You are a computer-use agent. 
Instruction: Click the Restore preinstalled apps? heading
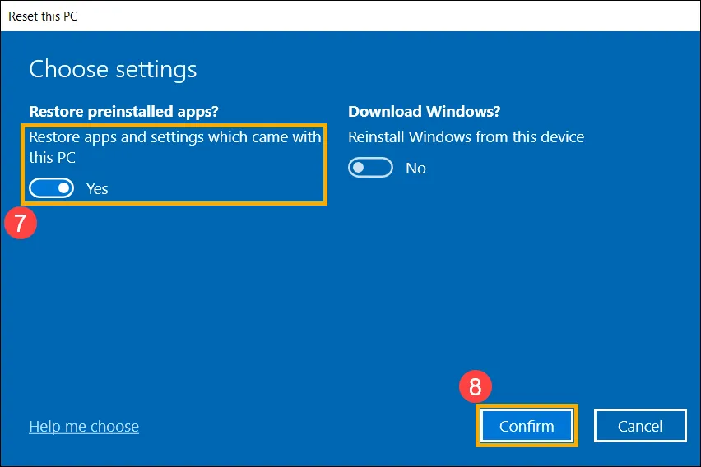point(129,111)
